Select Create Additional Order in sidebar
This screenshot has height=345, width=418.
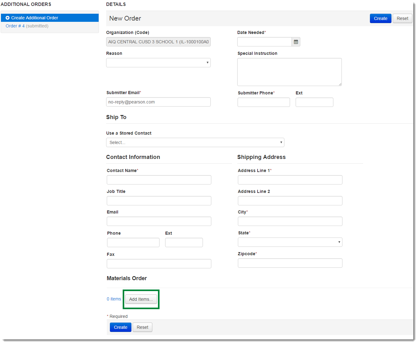pos(35,18)
